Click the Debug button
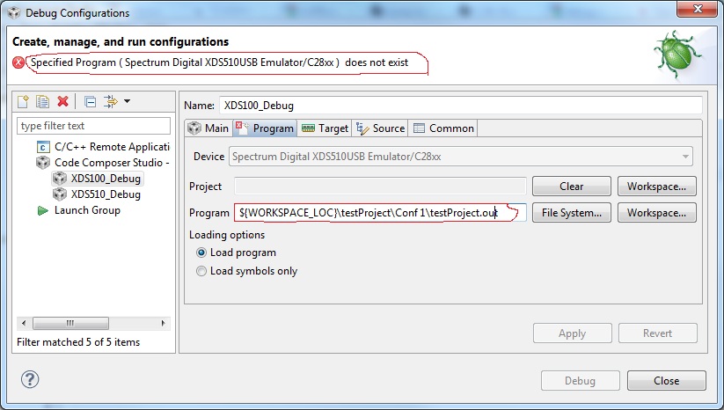This screenshot has height=410, width=724. [x=581, y=381]
